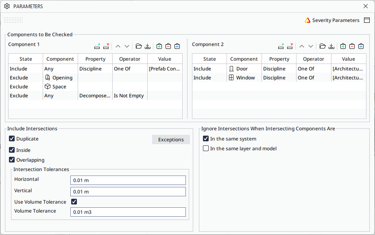
Task: Enable In the same layer and model
Action: (x=205, y=148)
